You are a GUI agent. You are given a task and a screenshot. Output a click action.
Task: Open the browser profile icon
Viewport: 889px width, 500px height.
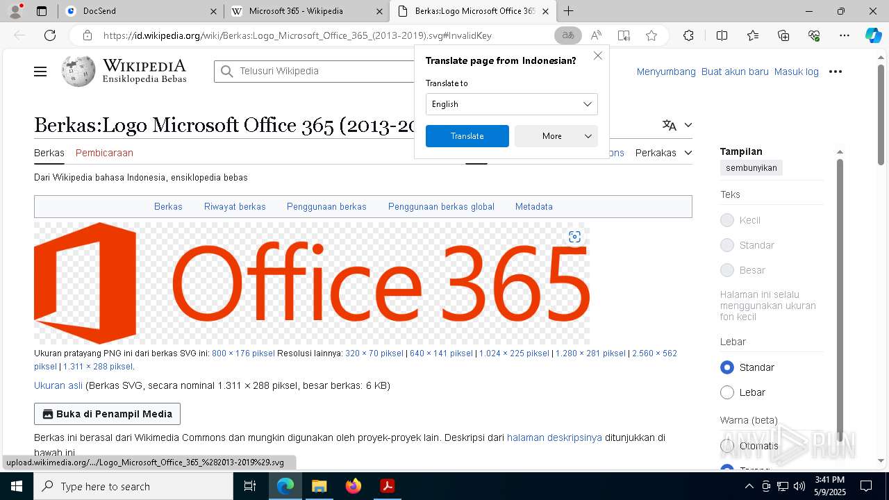click(x=15, y=11)
